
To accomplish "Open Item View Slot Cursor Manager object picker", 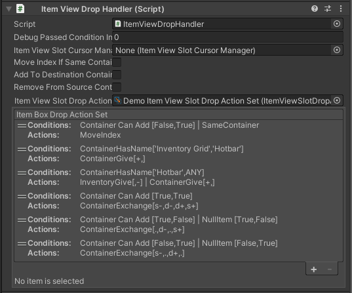I will (x=337, y=50).
